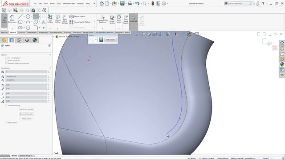Select the Polygon sketch tool
The image size is (285, 160).
28,28
